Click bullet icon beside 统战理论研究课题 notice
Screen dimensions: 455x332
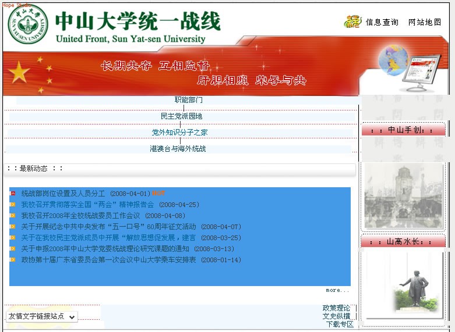(12, 249)
